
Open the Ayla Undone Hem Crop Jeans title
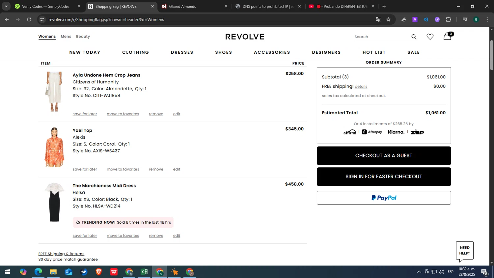106,75
